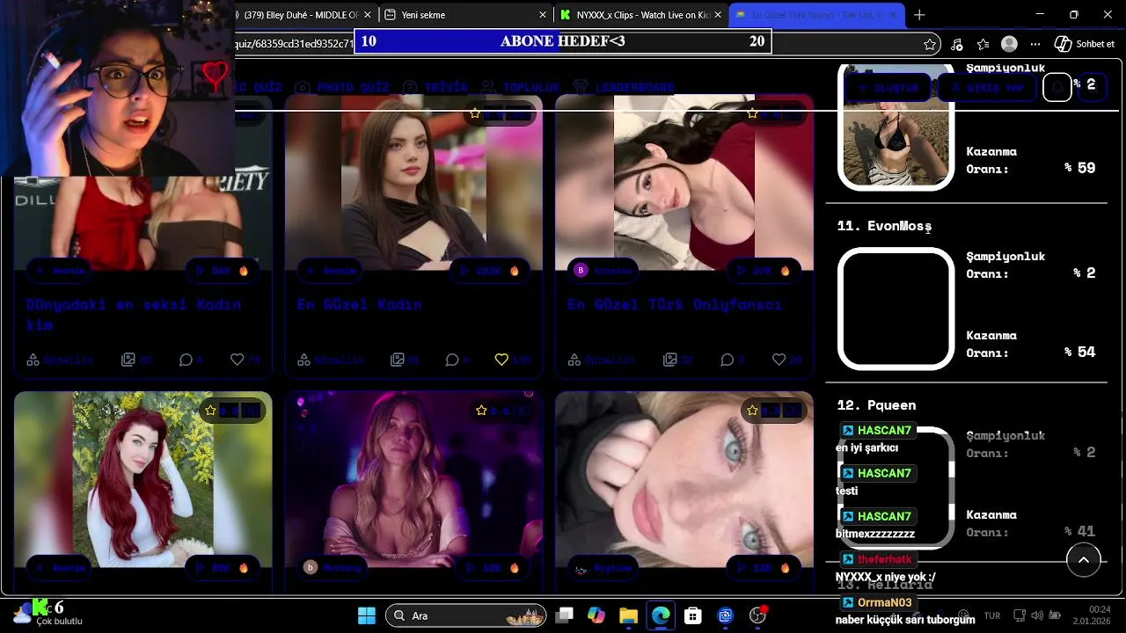The height and width of the screenshot is (633, 1126).
Task: Open the beach photo above EvonMoss
Action: click(x=896, y=127)
